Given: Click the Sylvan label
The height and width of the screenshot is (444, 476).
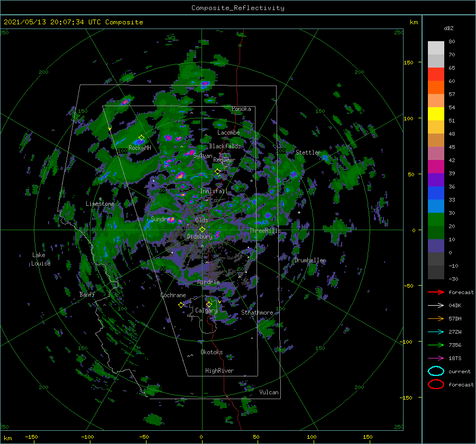Looking at the screenshot, I should point(203,156).
